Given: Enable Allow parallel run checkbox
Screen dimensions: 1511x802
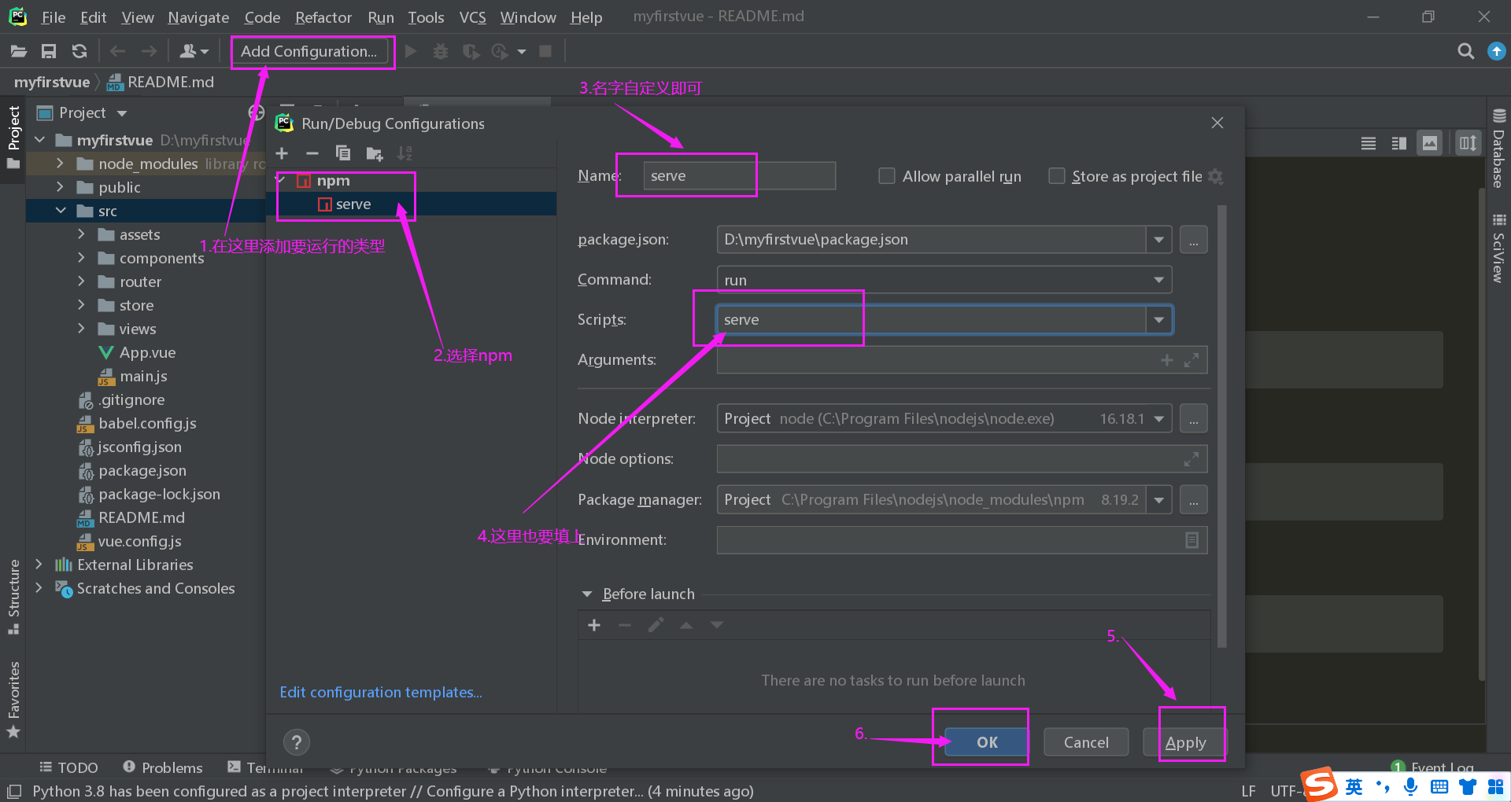Looking at the screenshot, I should coord(887,176).
